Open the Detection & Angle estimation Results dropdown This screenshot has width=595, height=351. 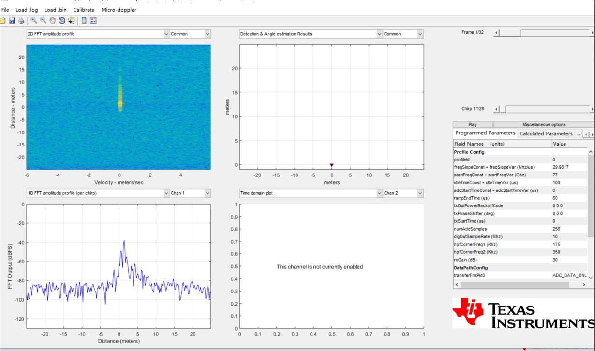point(311,34)
